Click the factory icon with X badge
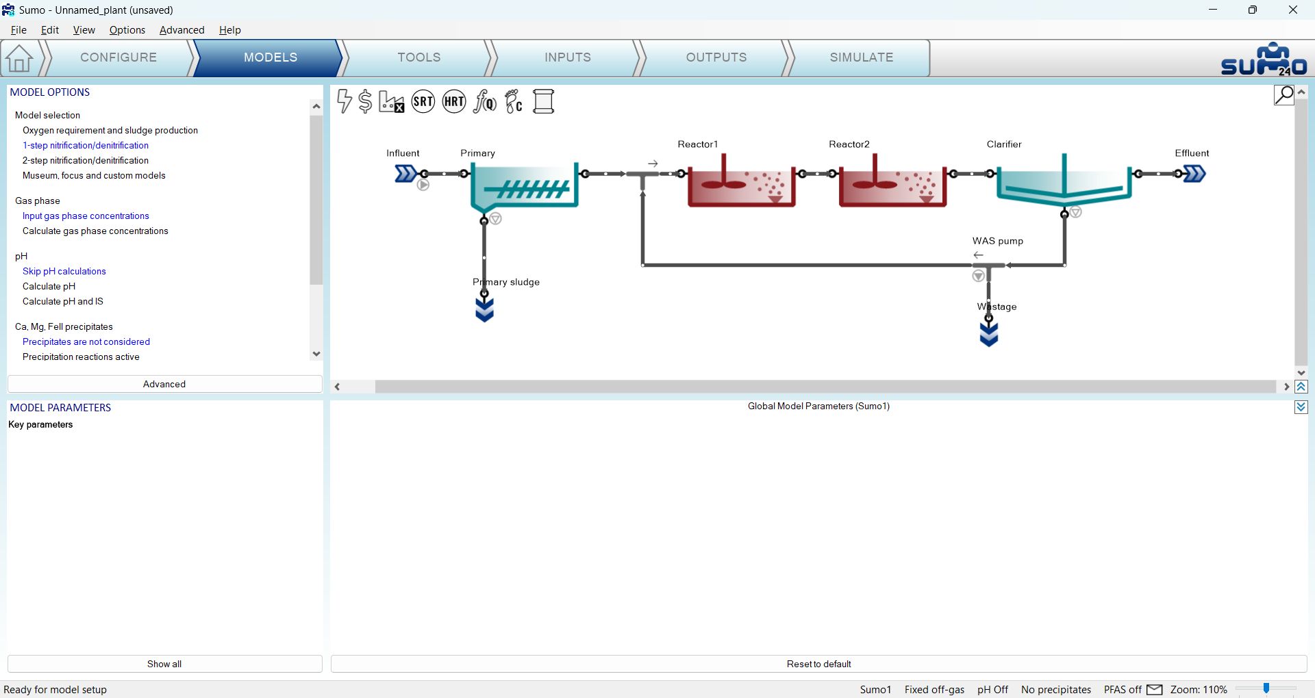Screen dimensions: 1315x698 pos(391,101)
